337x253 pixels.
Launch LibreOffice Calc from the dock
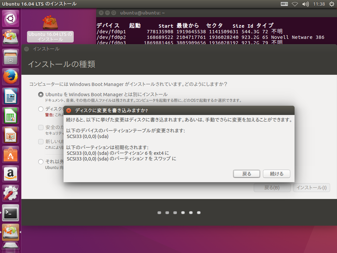point(11,116)
